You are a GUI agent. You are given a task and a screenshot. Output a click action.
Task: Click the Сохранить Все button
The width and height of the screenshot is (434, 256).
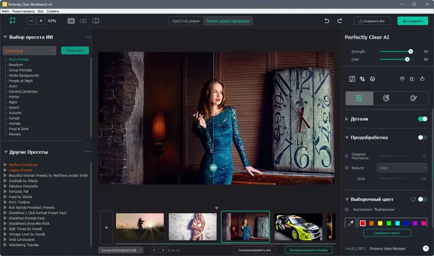point(372,21)
